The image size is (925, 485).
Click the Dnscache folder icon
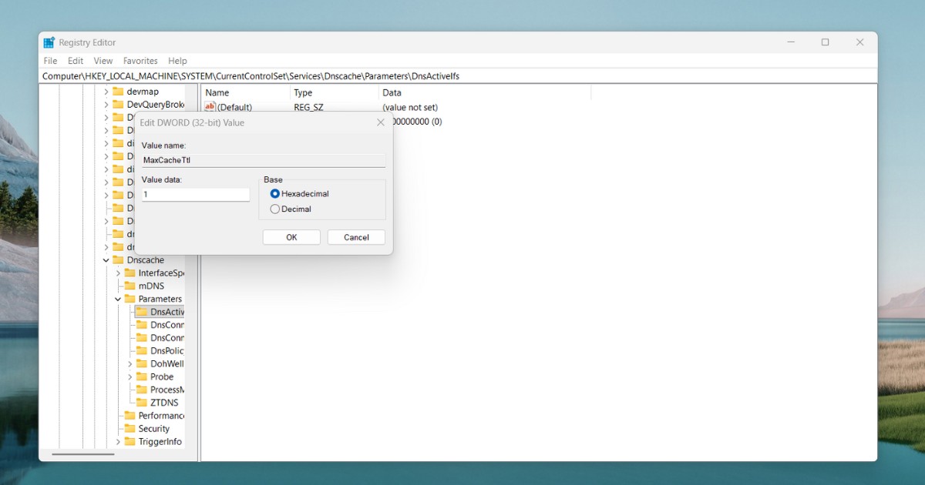click(x=119, y=260)
